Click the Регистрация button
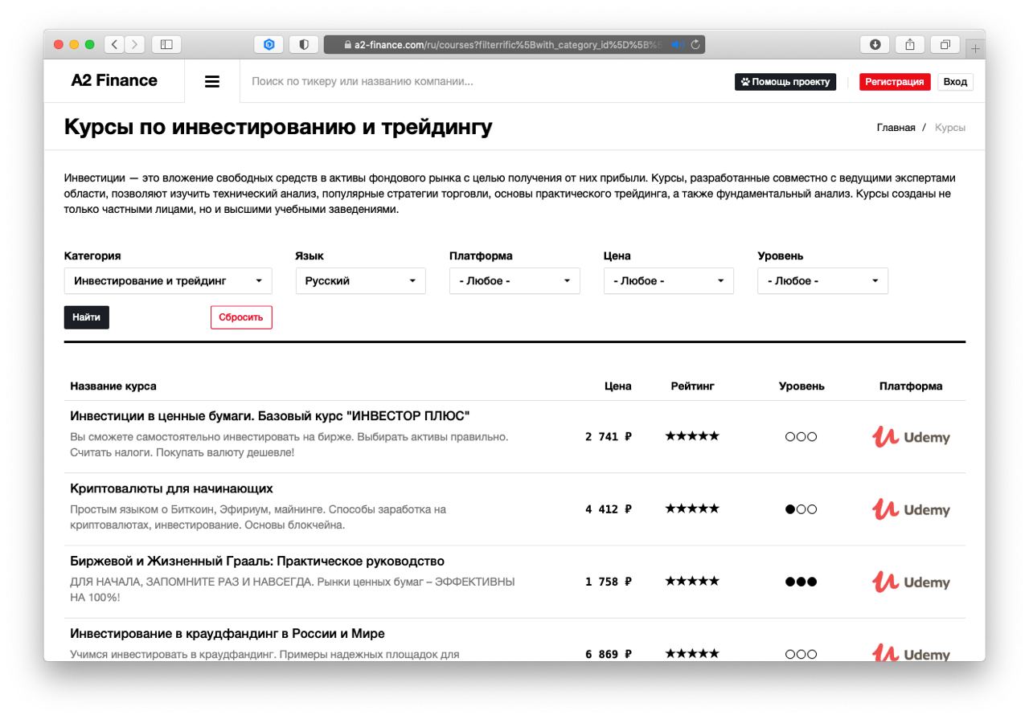The width and height of the screenshot is (1029, 719). pos(895,82)
